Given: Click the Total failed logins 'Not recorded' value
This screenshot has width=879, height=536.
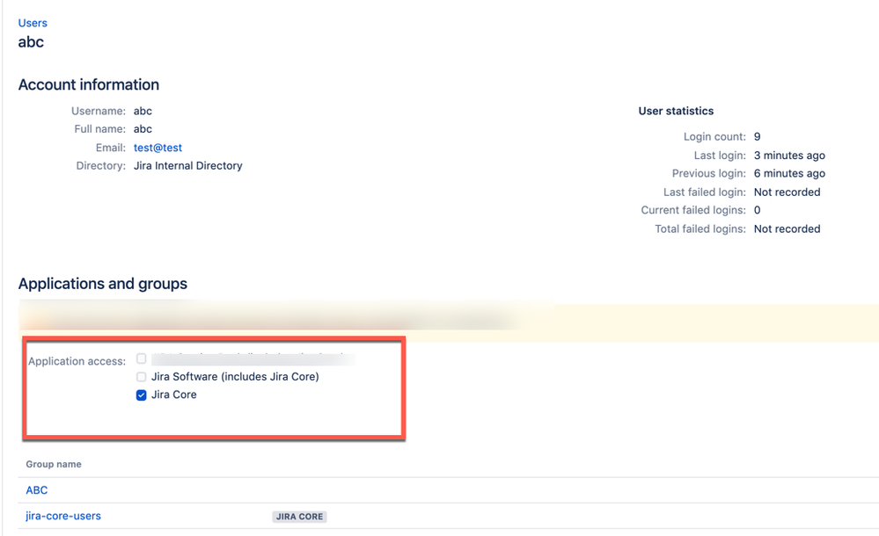Looking at the screenshot, I should click(787, 229).
